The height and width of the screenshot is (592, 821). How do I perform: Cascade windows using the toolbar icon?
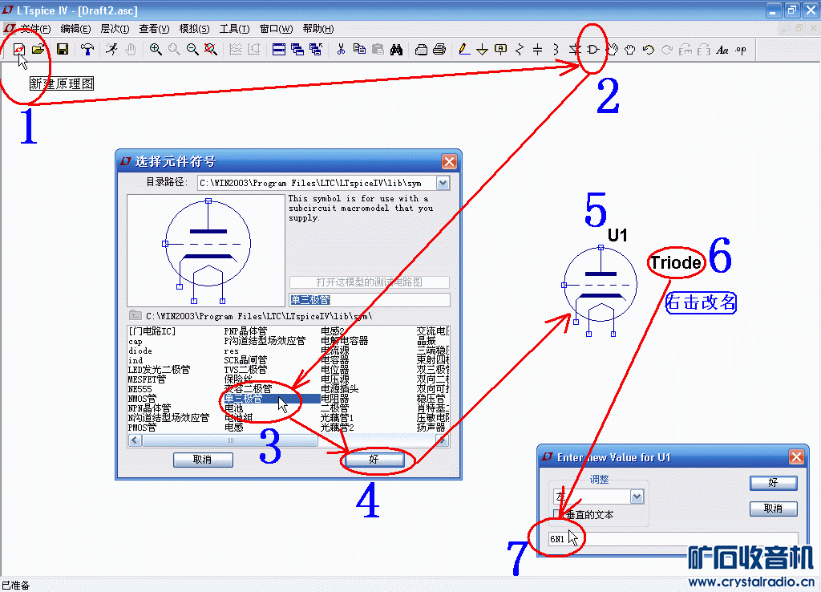pos(297,49)
